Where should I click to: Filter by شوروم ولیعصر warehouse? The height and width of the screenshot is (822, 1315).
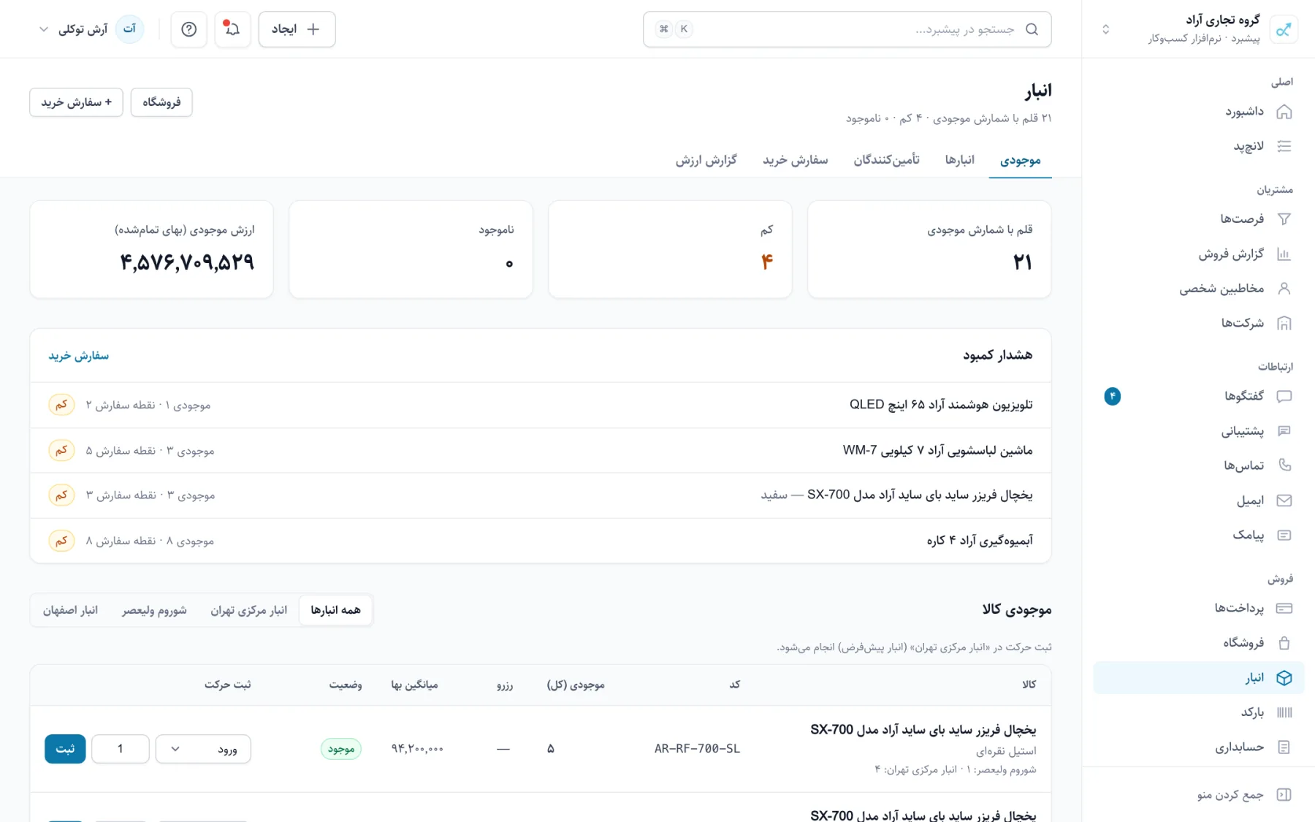(x=154, y=610)
